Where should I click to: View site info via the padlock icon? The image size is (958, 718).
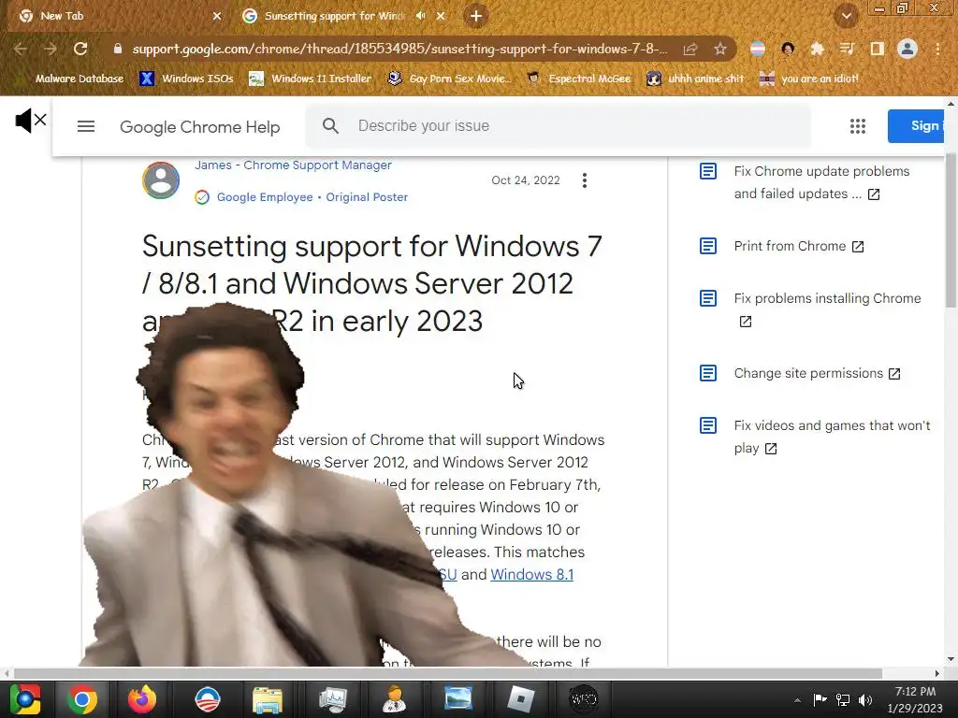tap(118, 49)
